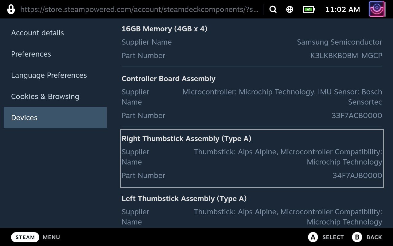393x246 pixels.
Task: Click part number 33F7ACB0000
Action: [357, 116]
